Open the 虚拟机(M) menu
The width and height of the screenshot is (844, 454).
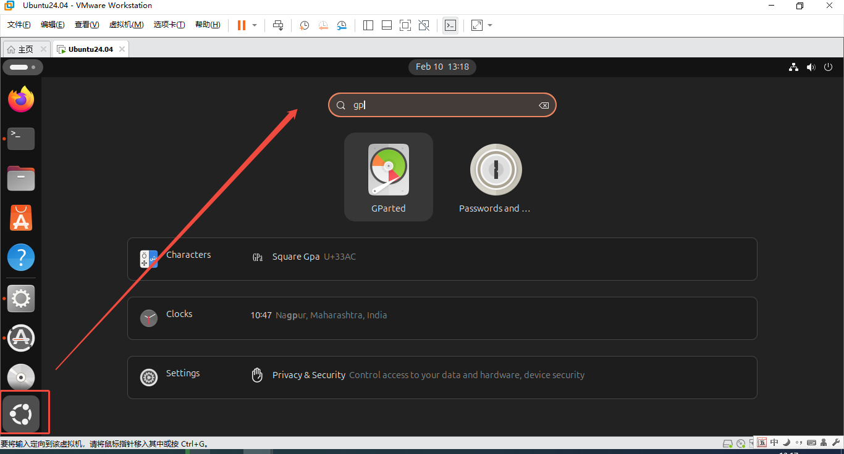(x=126, y=25)
